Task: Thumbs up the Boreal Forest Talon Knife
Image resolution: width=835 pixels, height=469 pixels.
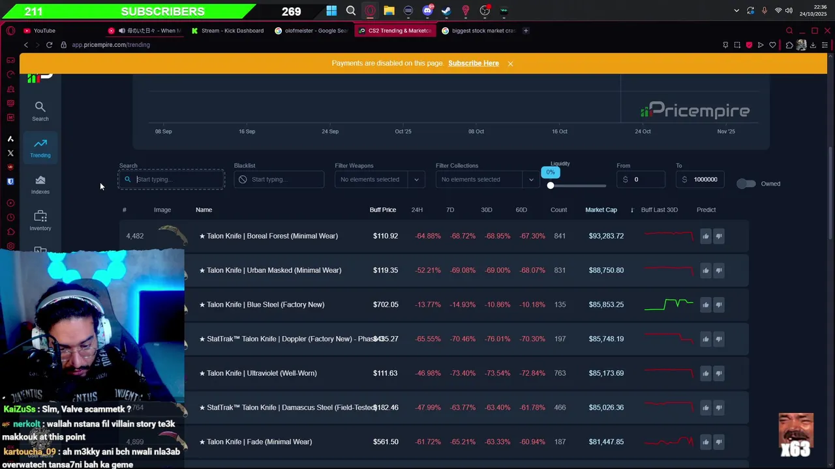Action: [x=705, y=236]
